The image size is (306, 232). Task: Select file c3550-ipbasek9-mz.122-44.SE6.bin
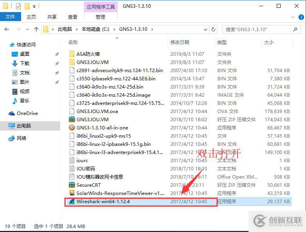(116, 78)
